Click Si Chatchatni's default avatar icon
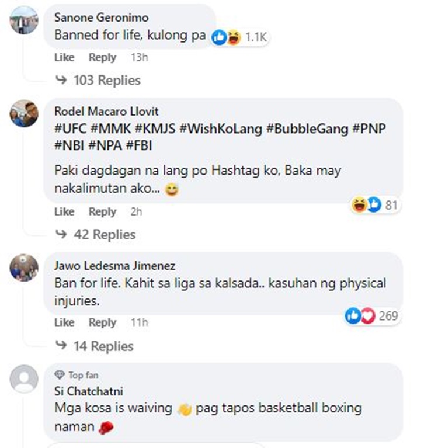The height and width of the screenshot is (448, 438). (x=25, y=379)
